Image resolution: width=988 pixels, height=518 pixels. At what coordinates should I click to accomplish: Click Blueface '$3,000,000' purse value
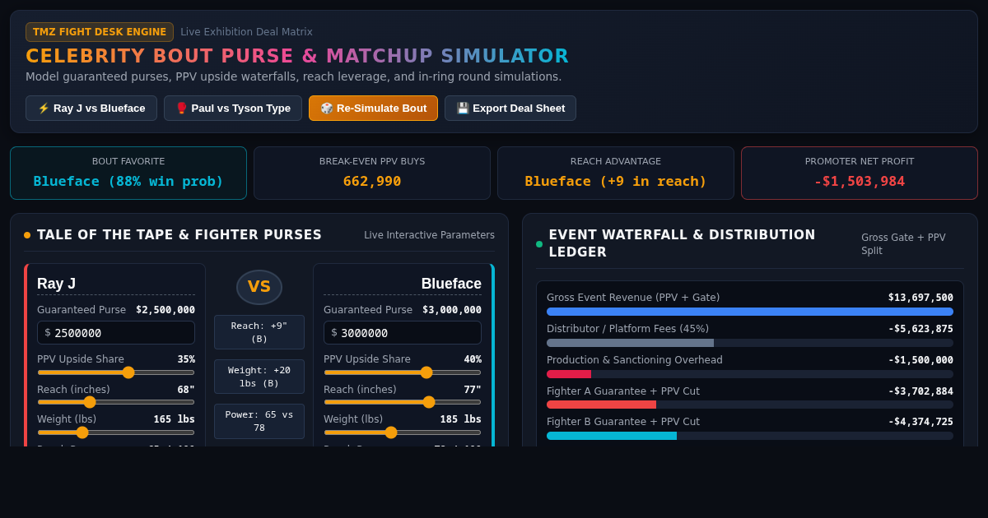click(x=452, y=310)
